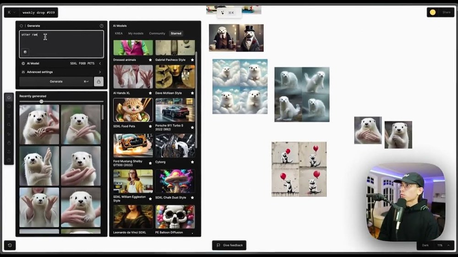Viewport: 458px width, 257px height.
Task: Select the SDXL Food Pets thumbnail
Action: point(133,110)
